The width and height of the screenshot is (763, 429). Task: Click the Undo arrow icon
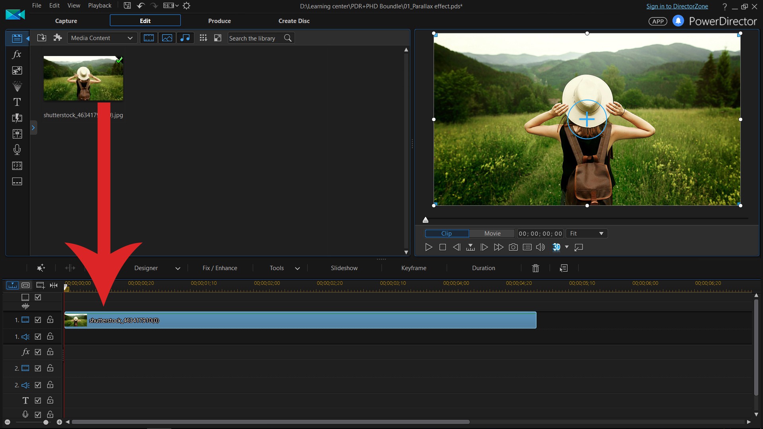(141, 6)
